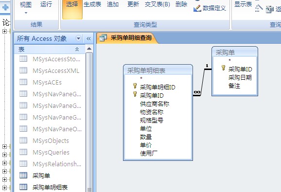Click the 采购单明细表 table icon in navigation pane
281x192 pixels.
coord(23,187)
